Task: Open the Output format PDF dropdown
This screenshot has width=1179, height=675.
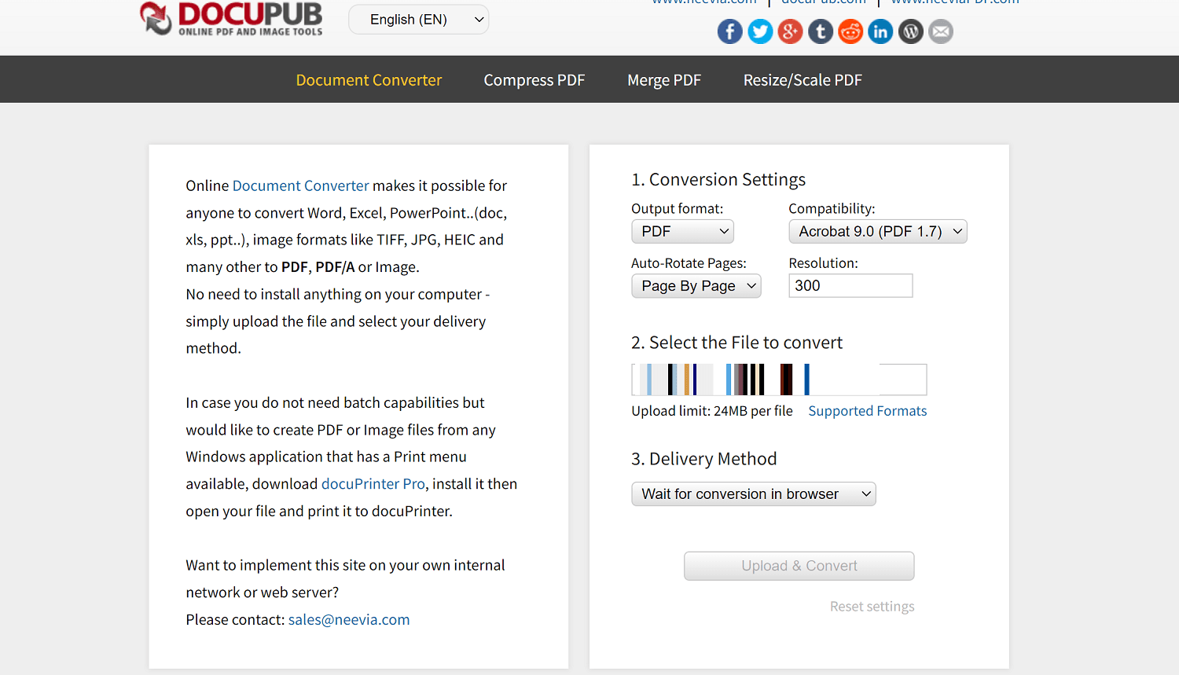Action: click(682, 231)
